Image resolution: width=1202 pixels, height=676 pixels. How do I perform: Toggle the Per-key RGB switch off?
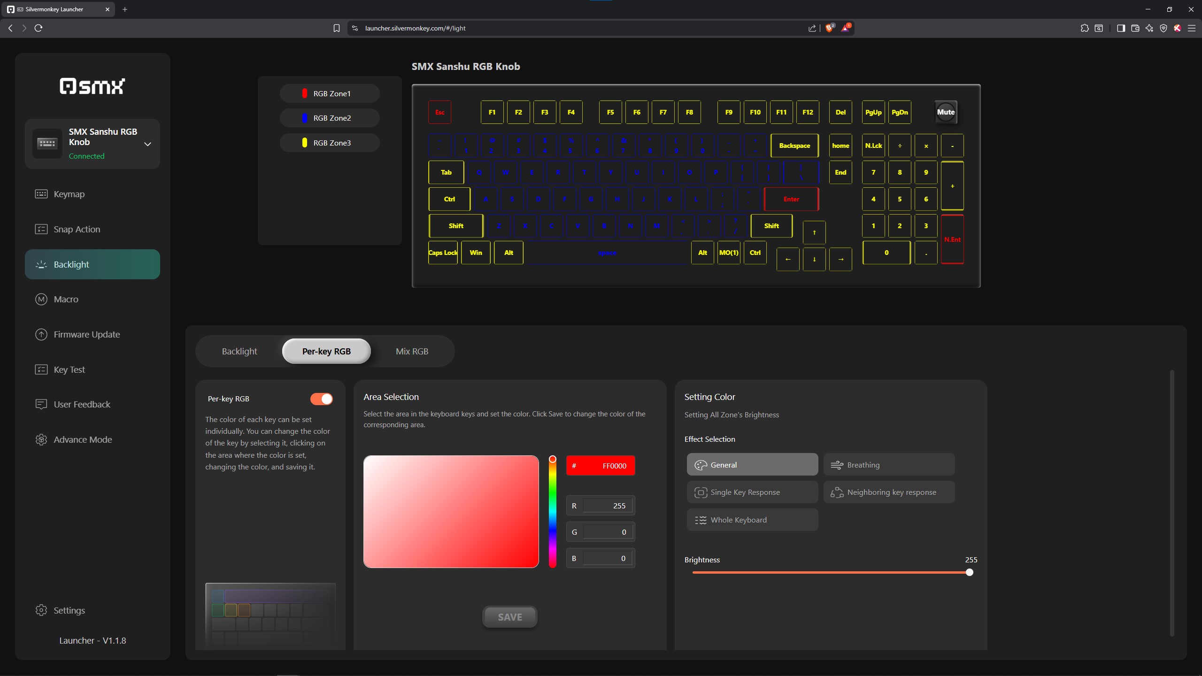322,399
